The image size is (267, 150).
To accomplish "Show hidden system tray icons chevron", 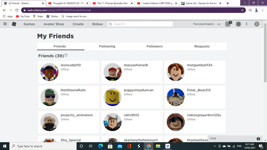I will (215, 146).
